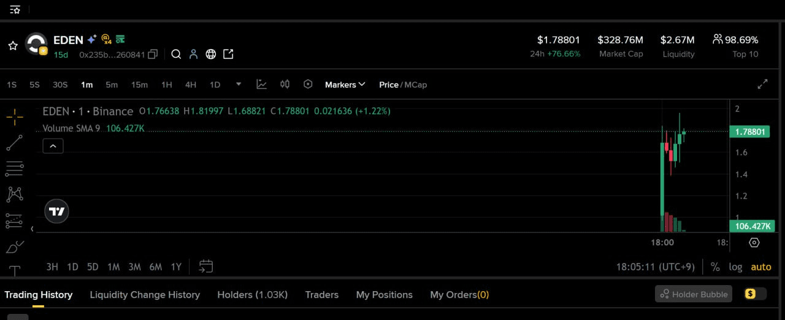Select the trend line drawing tool
This screenshot has height=320, width=785.
pos(15,143)
